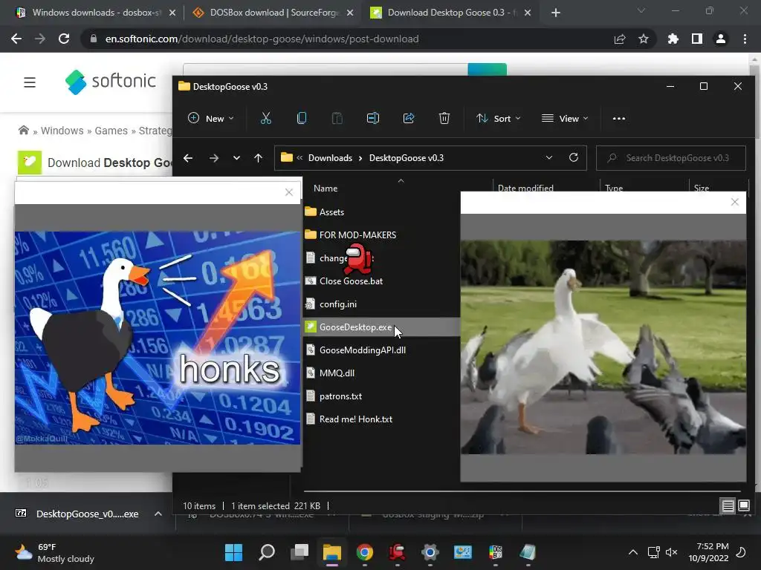The height and width of the screenshot is (570, 761).
Task: Open the Chrome three-dot menu
Action: click(745, 39)
